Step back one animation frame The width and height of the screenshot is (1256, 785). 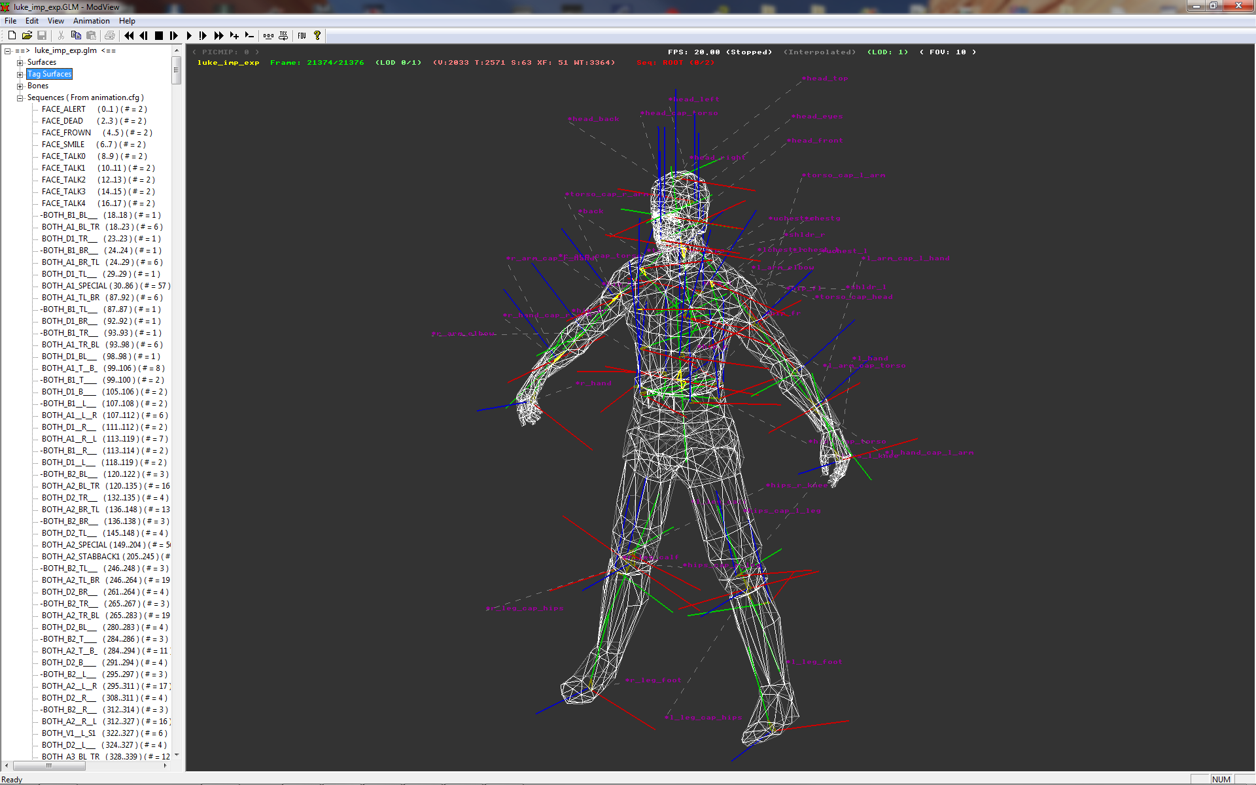(x=144, y=35)
